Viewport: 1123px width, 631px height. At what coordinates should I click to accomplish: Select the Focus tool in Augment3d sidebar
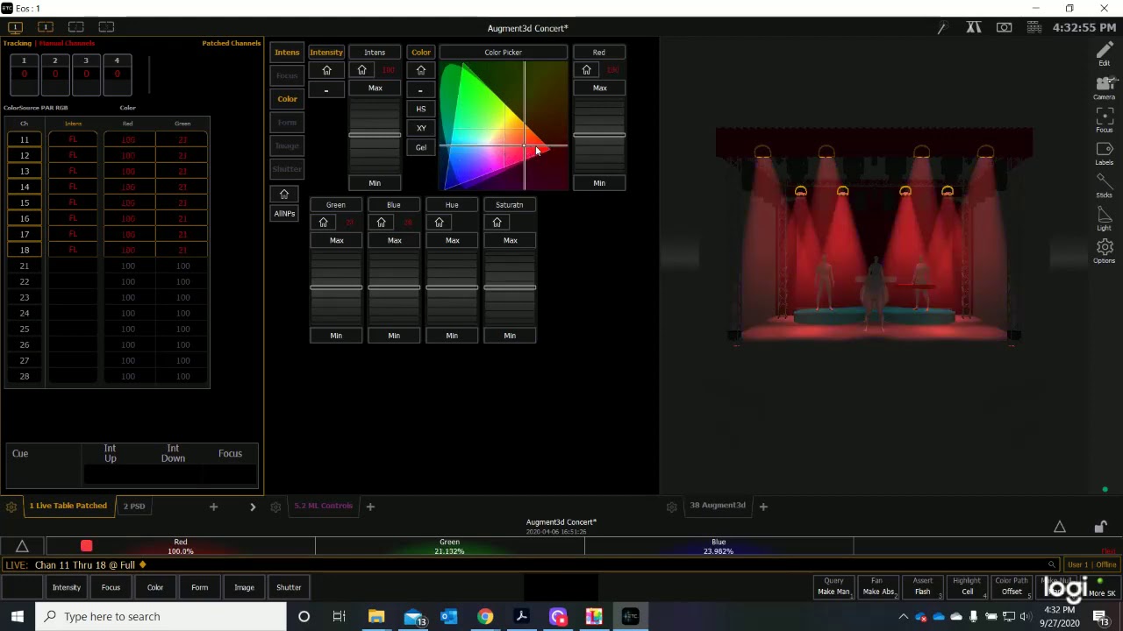coord(1104,119)
